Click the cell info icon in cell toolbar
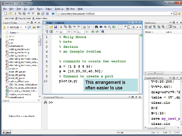 pyautogui.click(x=103, y=32)
